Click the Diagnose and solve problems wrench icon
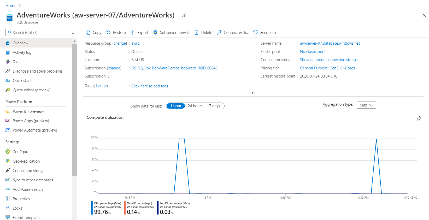The height and width of the screenshot is (220, 429). (x=8, y=71)
